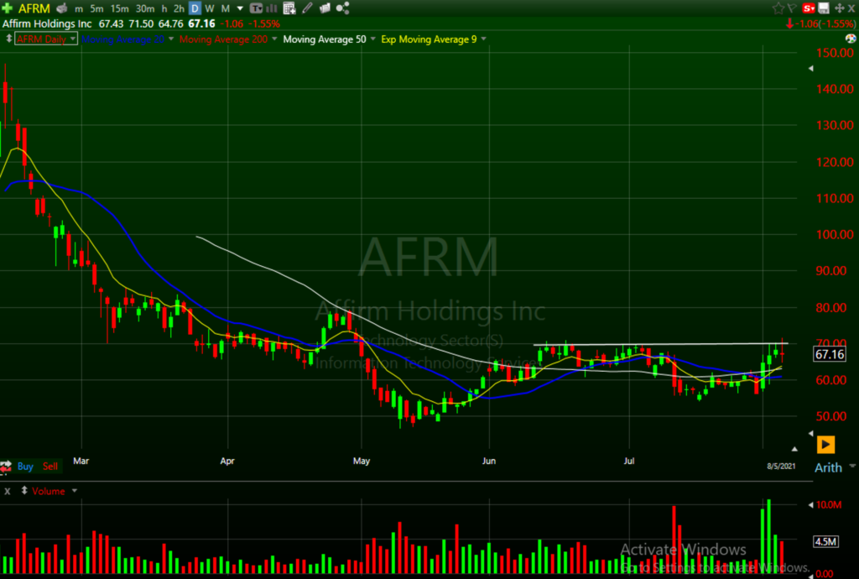Viewport: 859px width, 579px height.
Task: Click the price scale arrow above the play button
Action: tap(811, 433)
